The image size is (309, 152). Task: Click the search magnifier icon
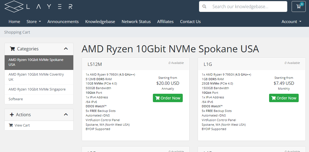pos(204,7)
